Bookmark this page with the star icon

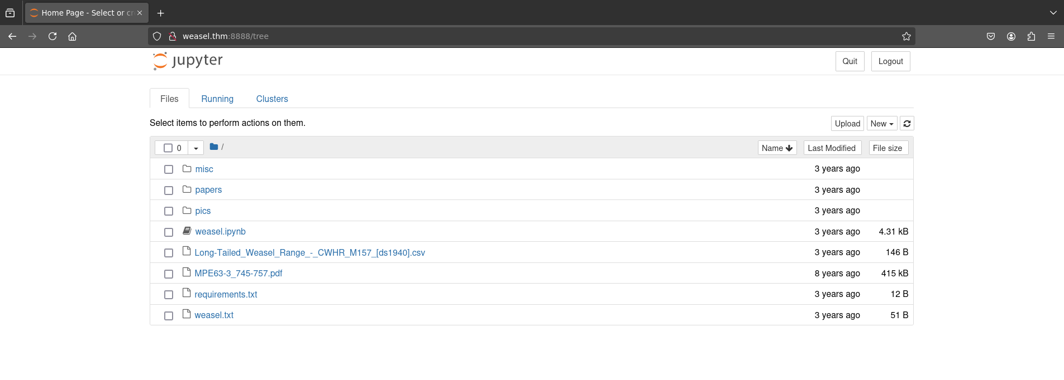coord(906,36)
